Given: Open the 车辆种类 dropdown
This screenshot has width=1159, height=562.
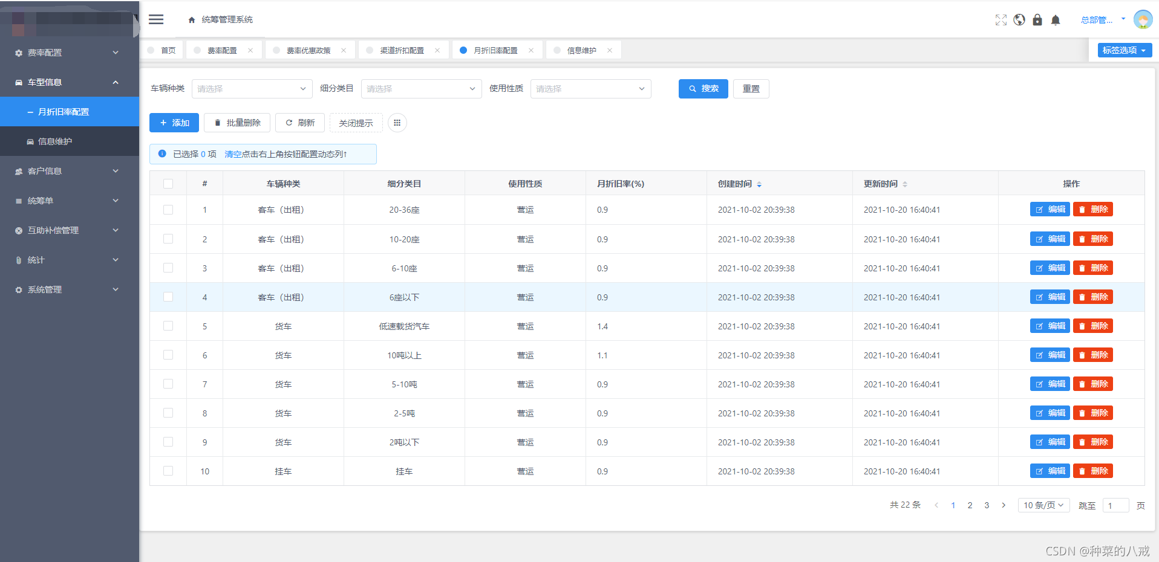Looking at the screenshot, I should (252, 89).
